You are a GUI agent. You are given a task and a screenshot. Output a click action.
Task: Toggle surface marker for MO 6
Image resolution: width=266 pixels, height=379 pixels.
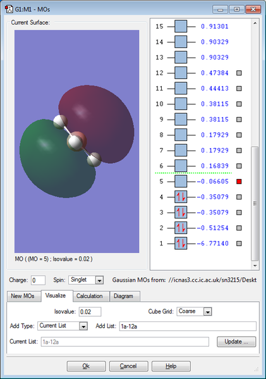pyautogui.click(x=239, y=166)
